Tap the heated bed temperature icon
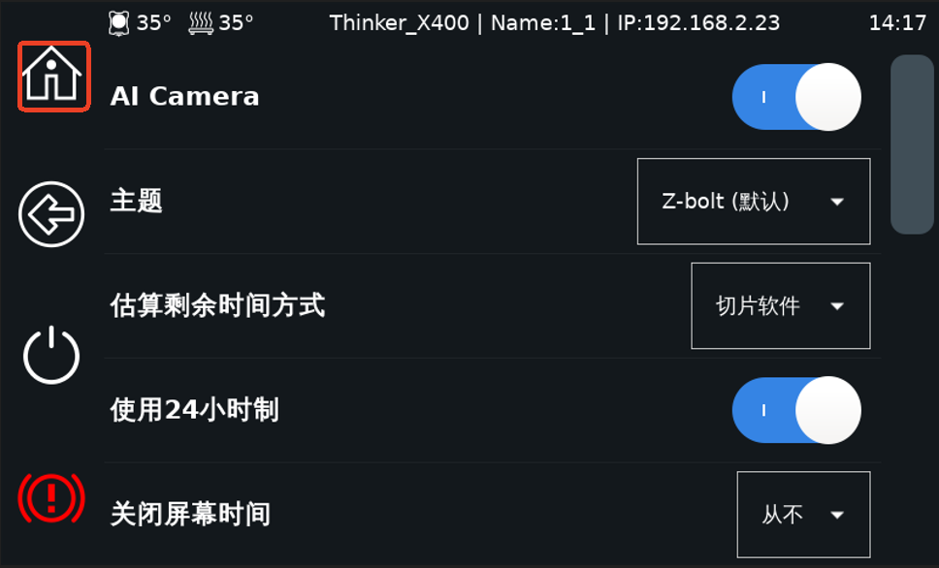This screenshot has width=939, height=568. tap(199, 22)
